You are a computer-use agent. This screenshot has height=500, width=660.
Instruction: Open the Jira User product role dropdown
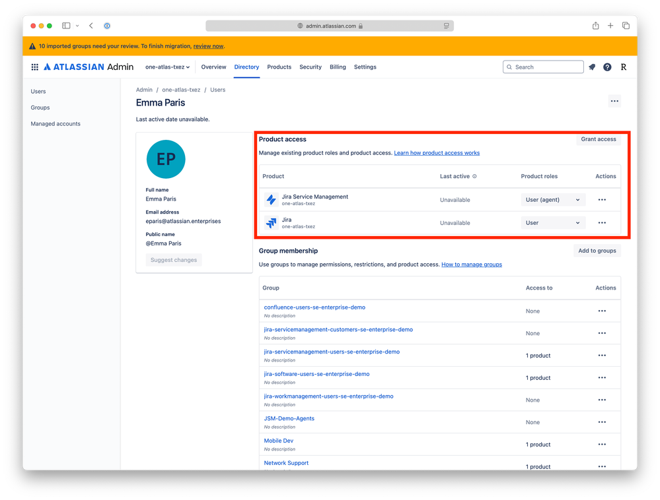click(x=553, y=223)
